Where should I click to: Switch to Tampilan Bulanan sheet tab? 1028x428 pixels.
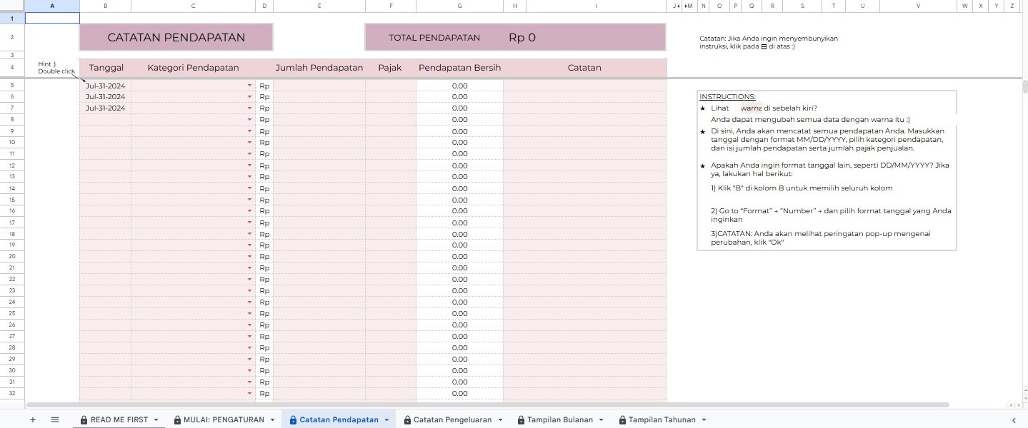tap(560, 420)
